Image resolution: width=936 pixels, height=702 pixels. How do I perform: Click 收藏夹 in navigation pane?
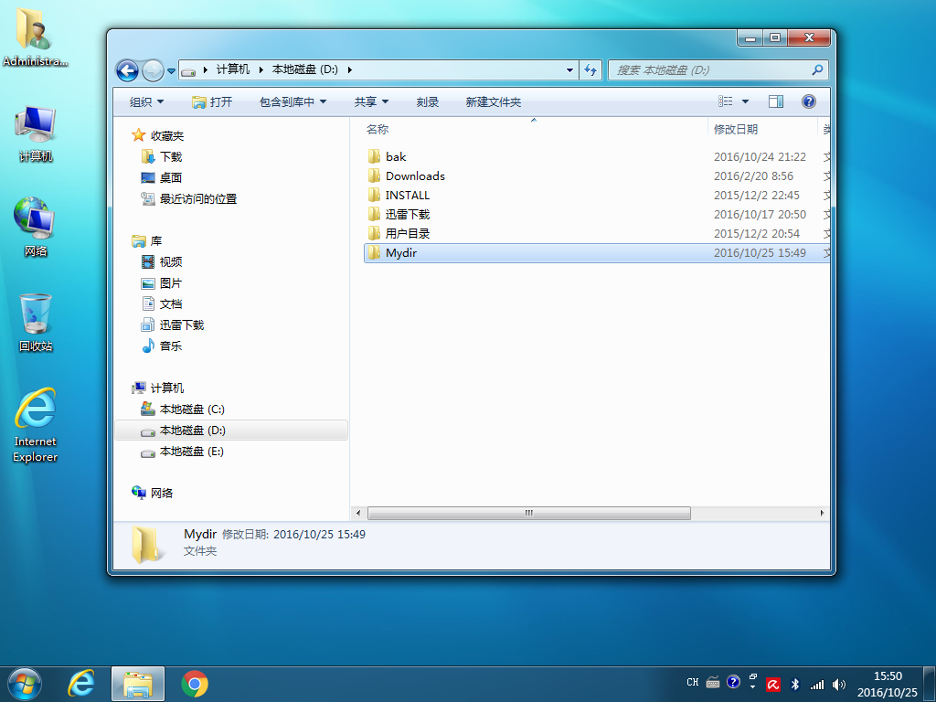(167, 135)
